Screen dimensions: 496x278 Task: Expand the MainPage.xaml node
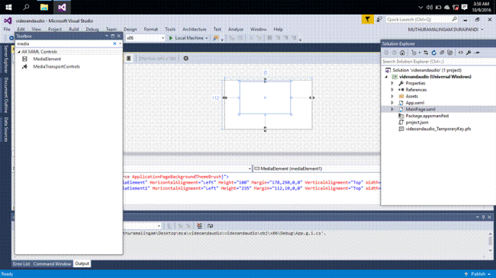click(x=392, y=110)
